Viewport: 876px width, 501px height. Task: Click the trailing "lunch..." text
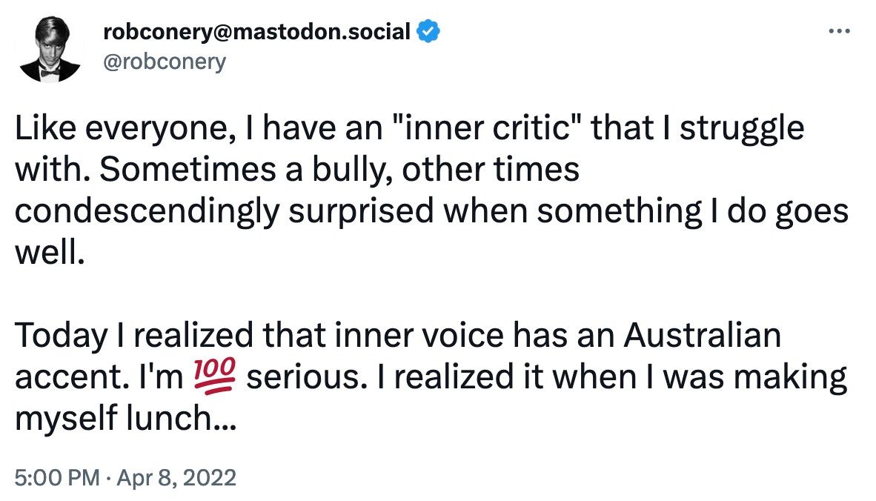coord(185,419)
